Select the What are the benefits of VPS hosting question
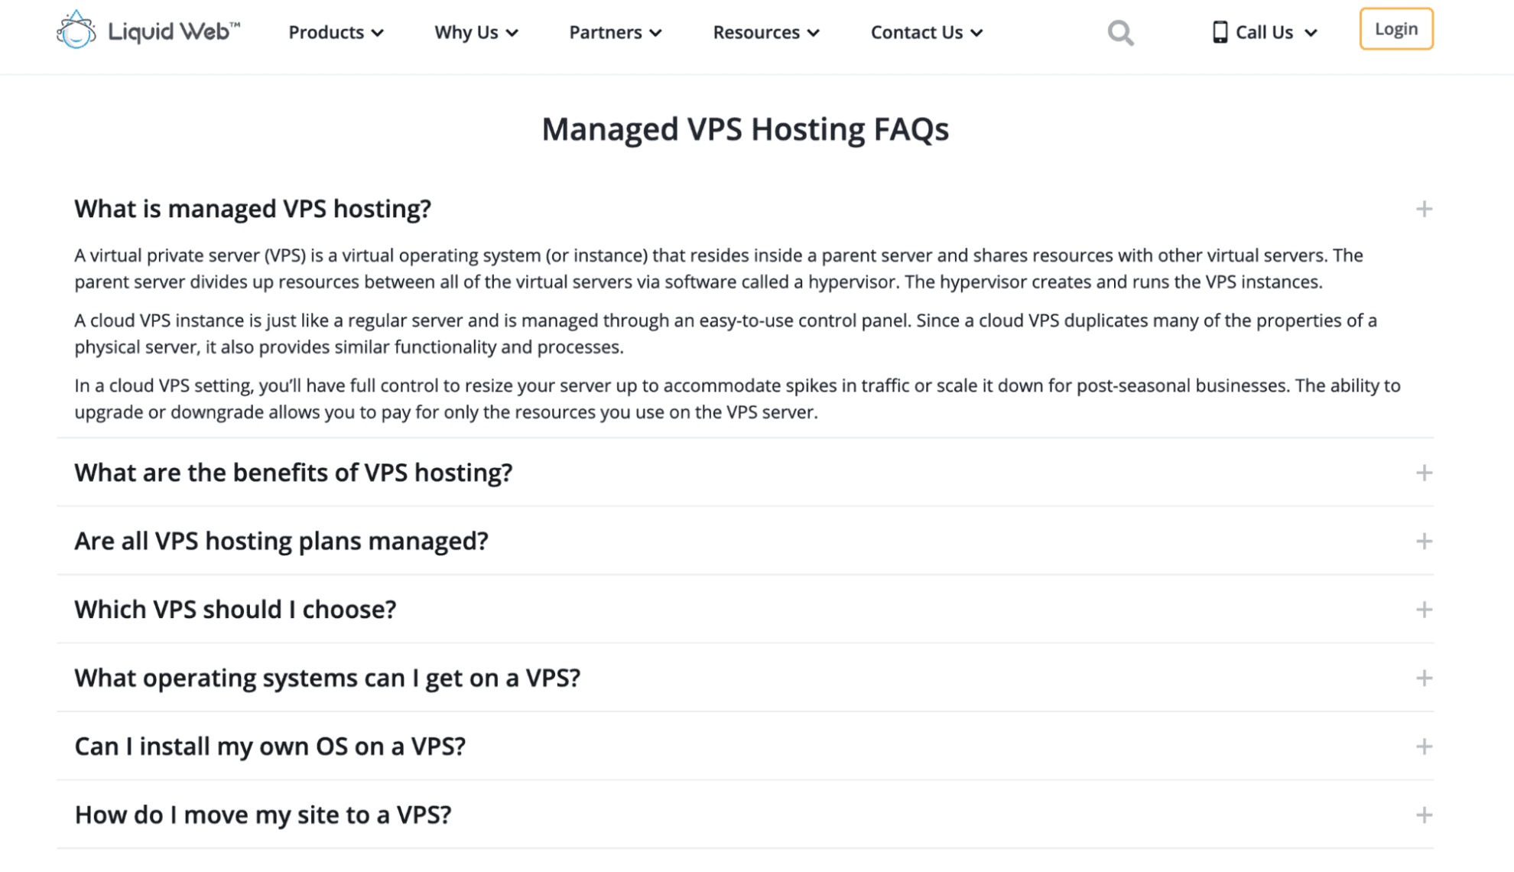This screenshot has height=872, width=1514. point(294,473)
